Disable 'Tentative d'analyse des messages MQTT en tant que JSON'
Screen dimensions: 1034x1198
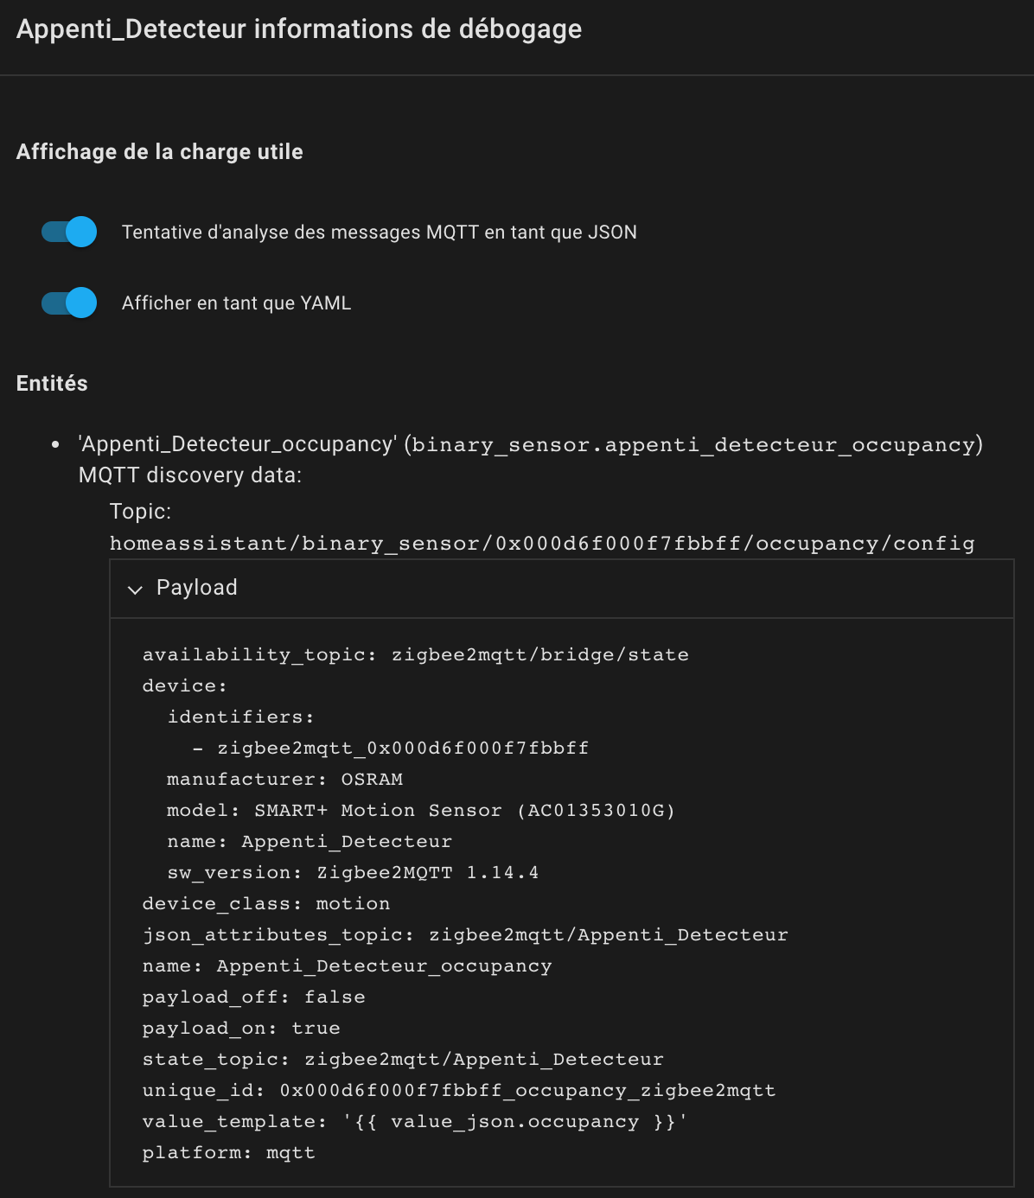click(x=67, y=232)
